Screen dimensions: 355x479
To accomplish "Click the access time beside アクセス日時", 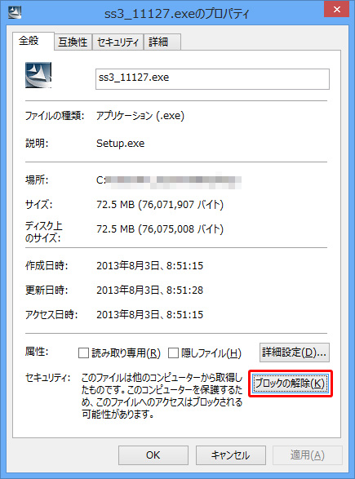I will (x=149, y=315).
